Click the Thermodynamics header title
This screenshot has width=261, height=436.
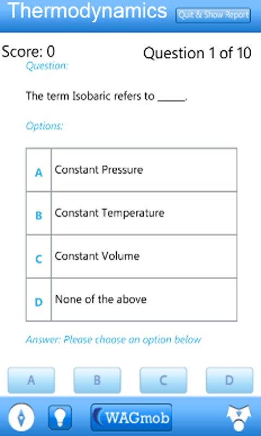pyautogui.click(x=88, y=11)
